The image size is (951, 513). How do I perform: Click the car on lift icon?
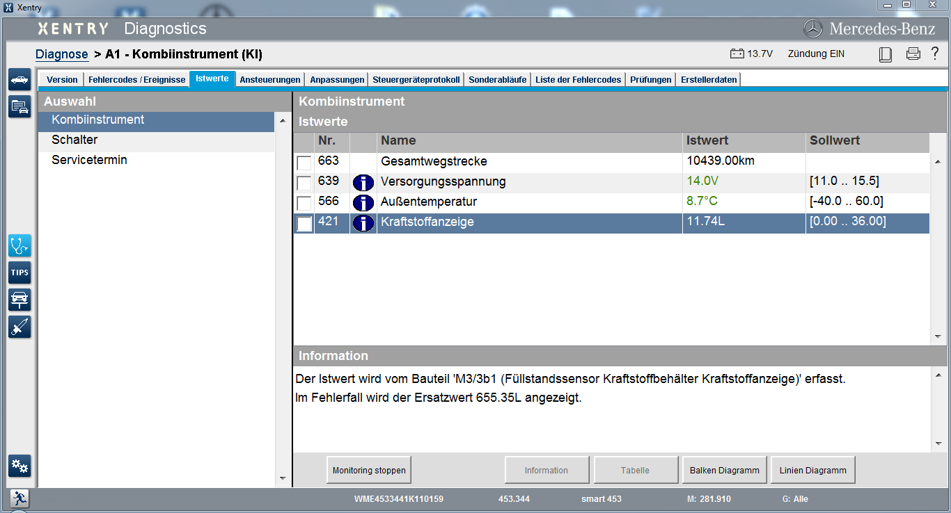point(19,300)
